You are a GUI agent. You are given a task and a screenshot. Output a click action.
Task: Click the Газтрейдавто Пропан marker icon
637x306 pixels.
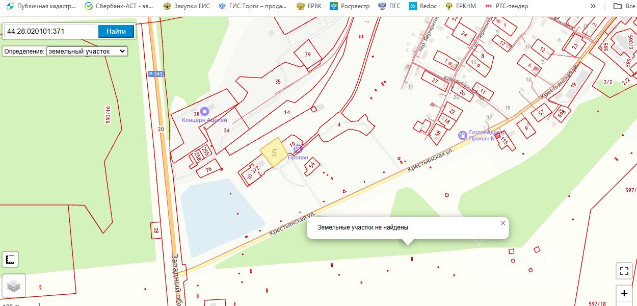point(462,135)
